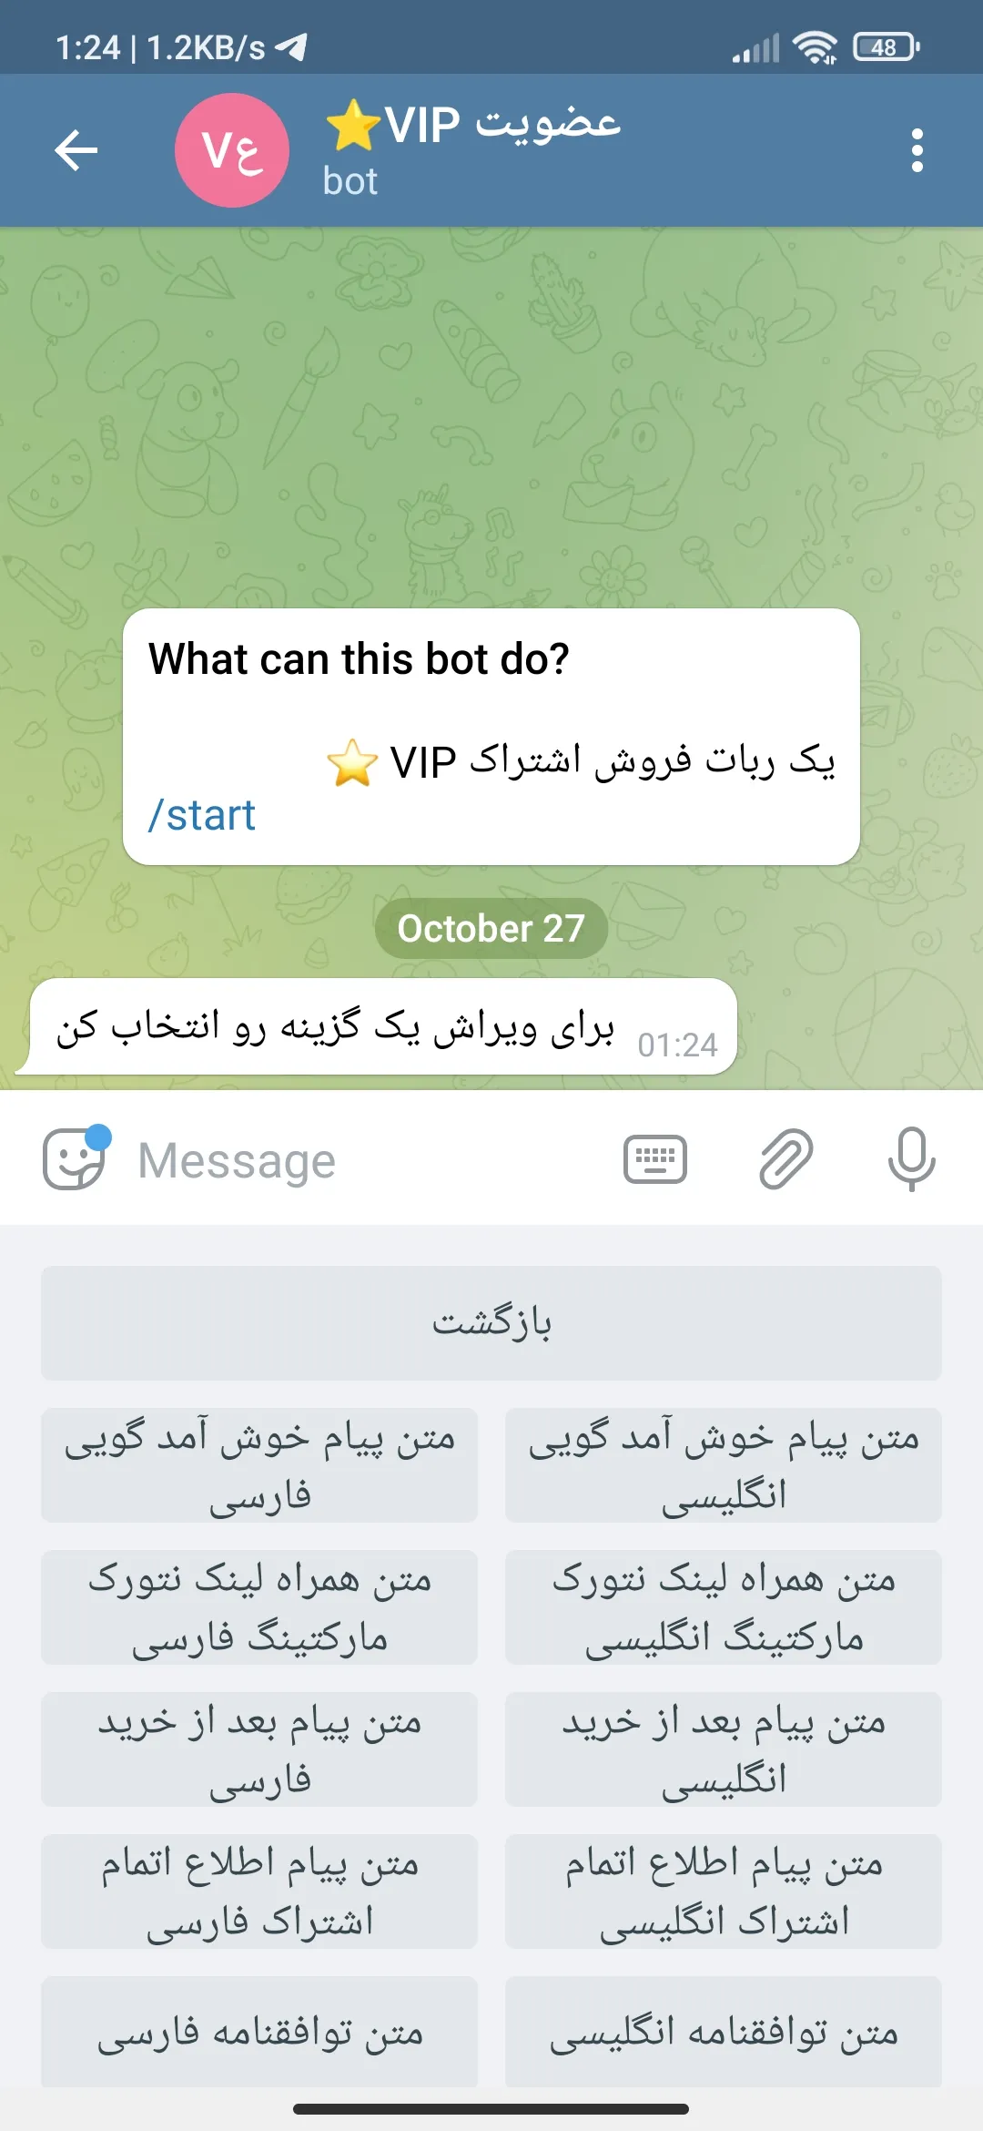Tap the paperclip attach icon
Viewport: 983px width, 2131px height.
pos(785,1159)
